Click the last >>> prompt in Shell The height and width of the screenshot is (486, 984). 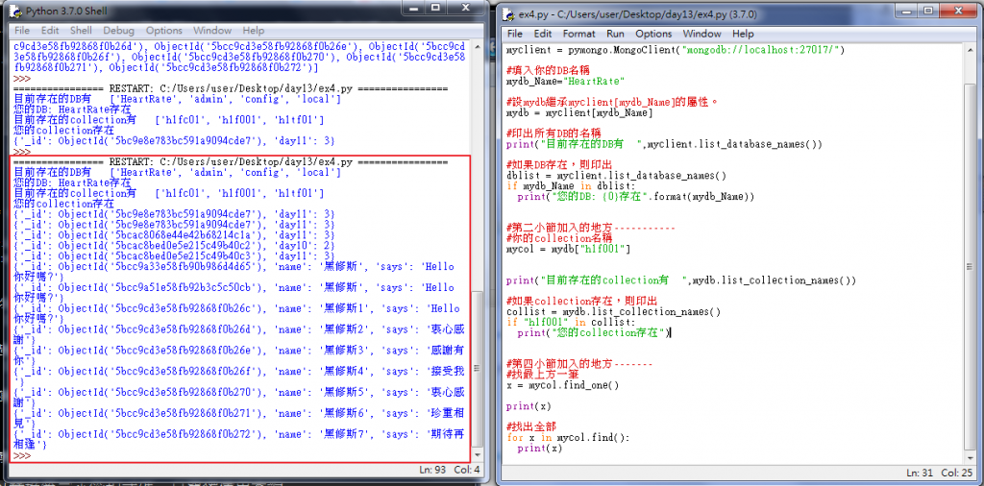pyautogui.click(x=22, y=456)
